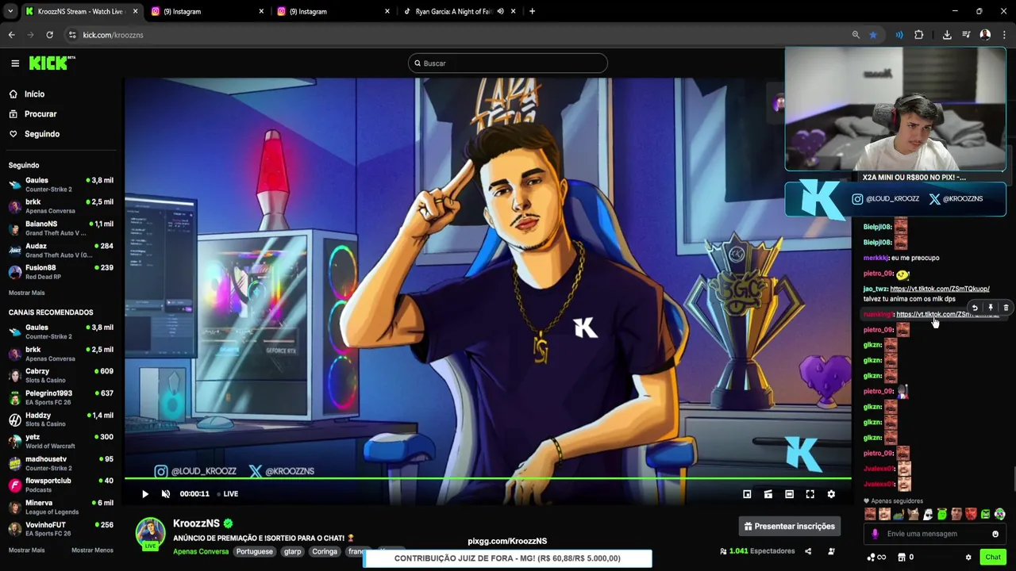Click the Portuguese language tag
Image resolution: width=1016 pixels, height=571 pixels.
[x=255, y=552]
